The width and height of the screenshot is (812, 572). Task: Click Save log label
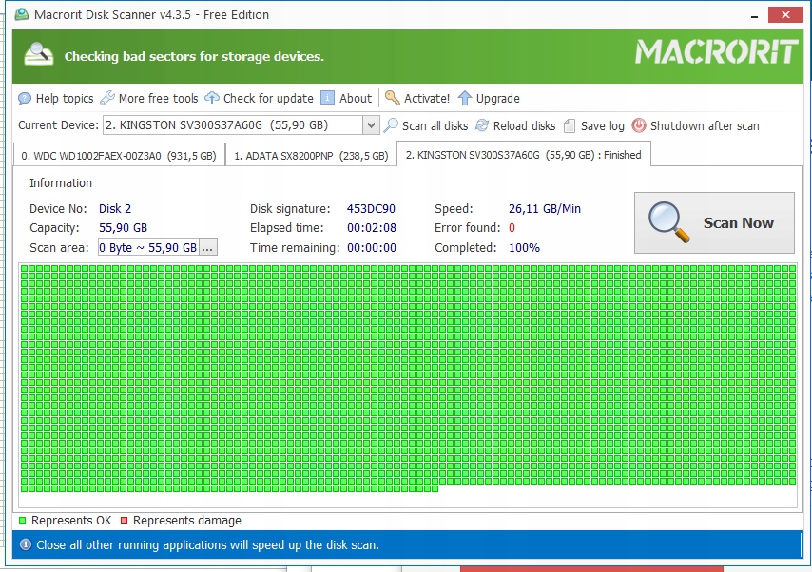click(x=602, y=125)
